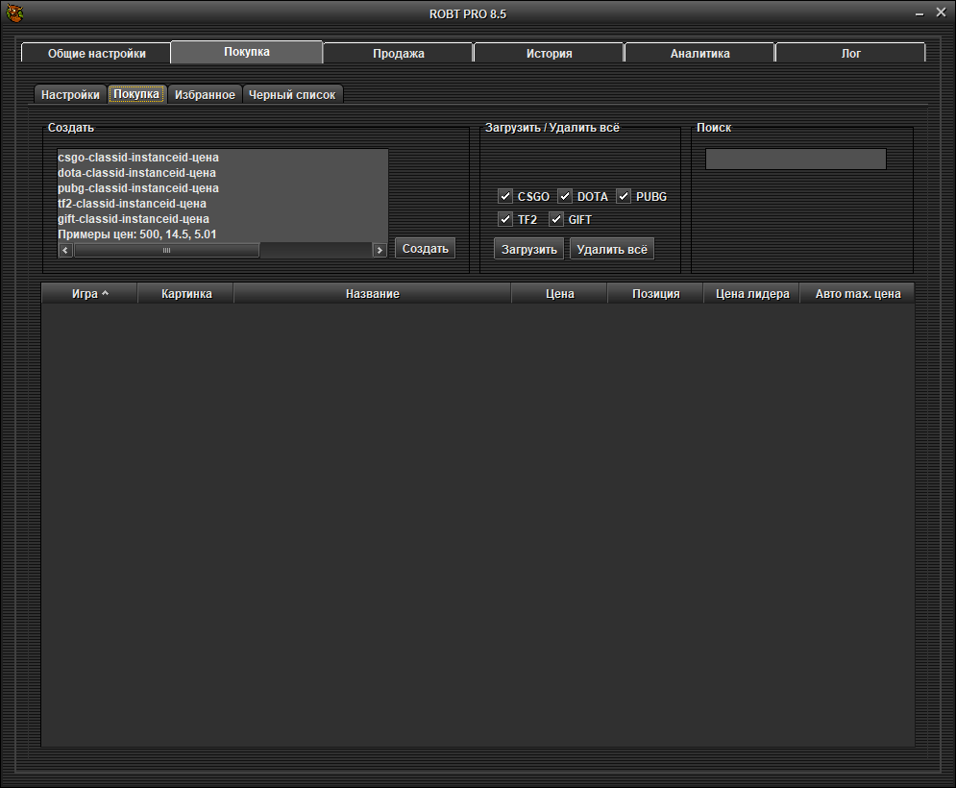
Task: Click the Поиск search input field
Action: tap(796, 160)
